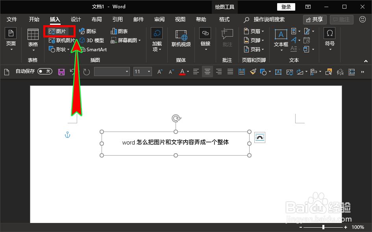Image resolution: width=372 pixels, height=232 pixels.
Task: Insert date and time in text group
Action: click(307, 40)
